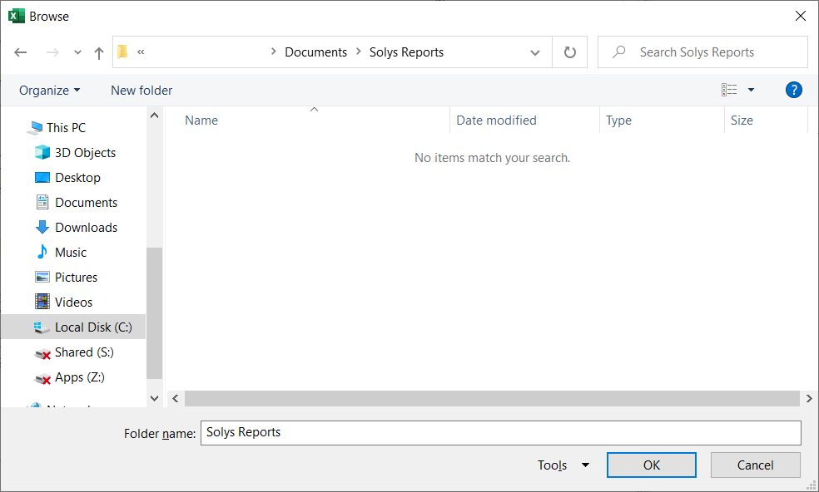Open Help with the question mark icon
The width and height of the screenshot is (819, 492).
(x=793, y=90)
